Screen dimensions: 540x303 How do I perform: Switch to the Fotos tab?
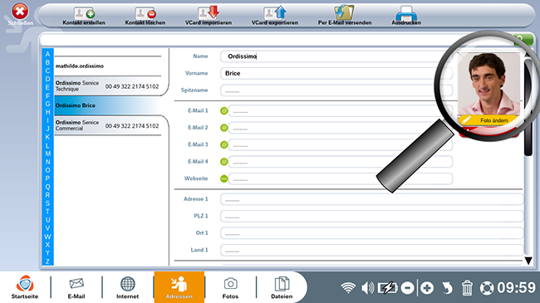tap(230, 287)
